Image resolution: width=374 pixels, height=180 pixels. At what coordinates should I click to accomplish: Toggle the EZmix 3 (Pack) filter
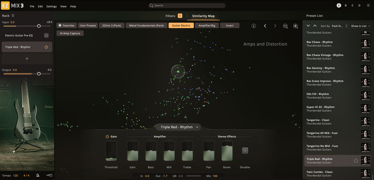(x=112, y=26)
